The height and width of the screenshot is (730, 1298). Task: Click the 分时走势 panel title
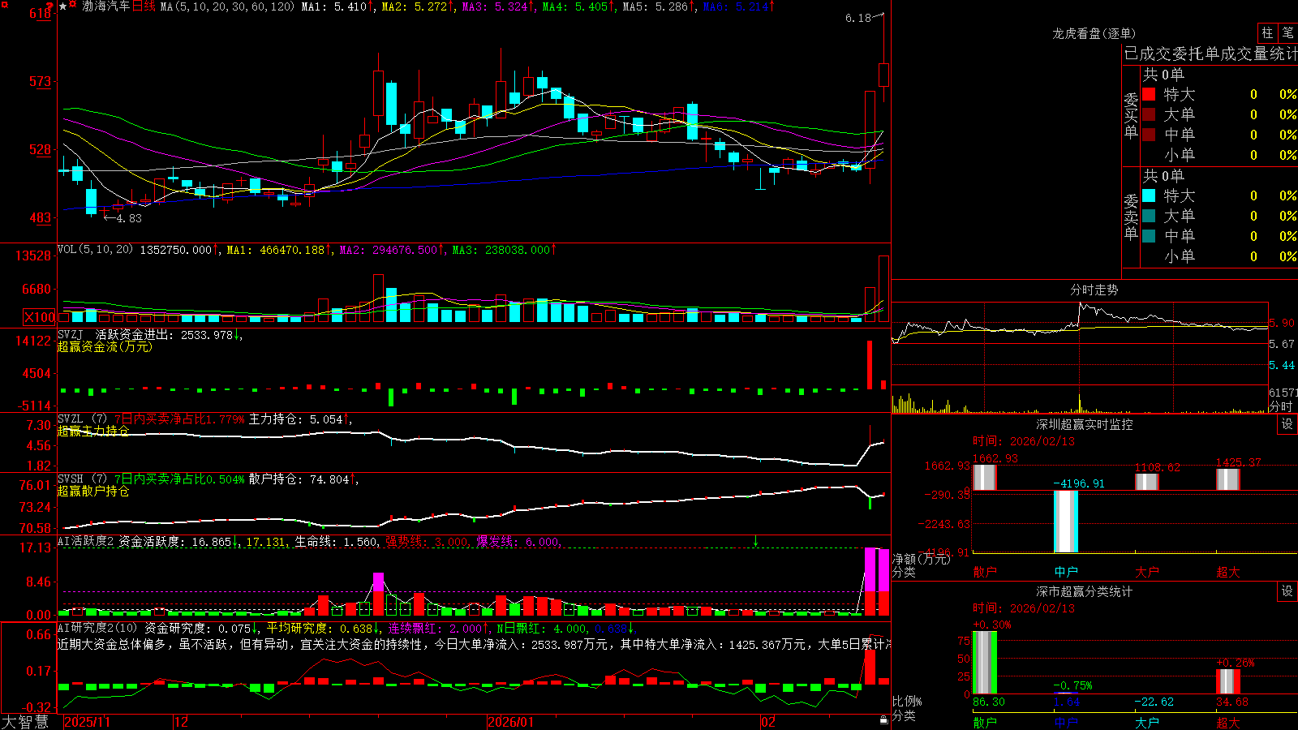point(1094,290)
